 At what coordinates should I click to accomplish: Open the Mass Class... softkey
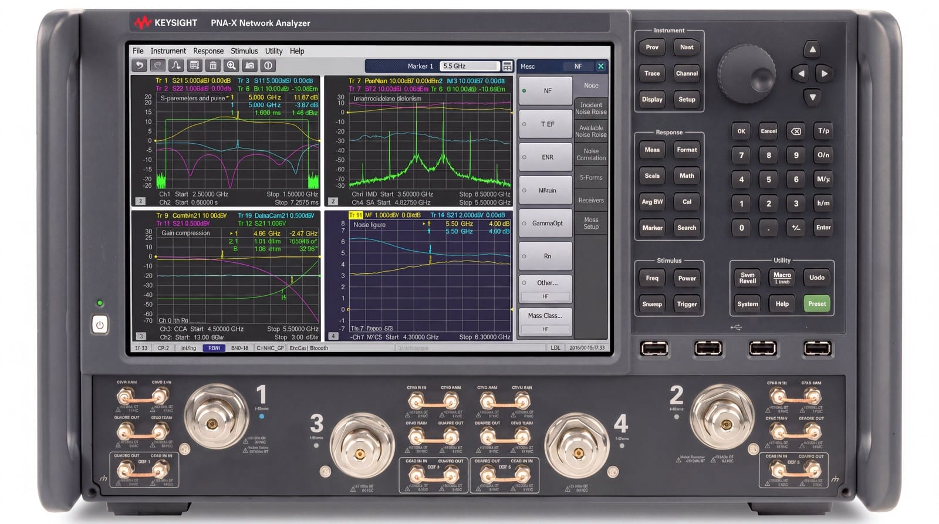(x=545, y=322)
